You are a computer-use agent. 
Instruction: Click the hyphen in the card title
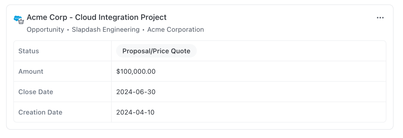(71, 18)
